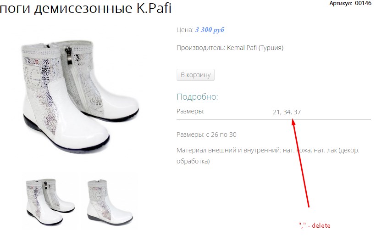
Task: Add boots to cart with В корзину
Action: pyautogui.click(x=195, y=75)
